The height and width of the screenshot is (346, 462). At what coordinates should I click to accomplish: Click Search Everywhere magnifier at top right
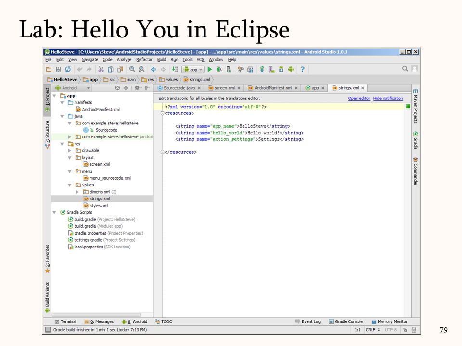pos(405,69)
